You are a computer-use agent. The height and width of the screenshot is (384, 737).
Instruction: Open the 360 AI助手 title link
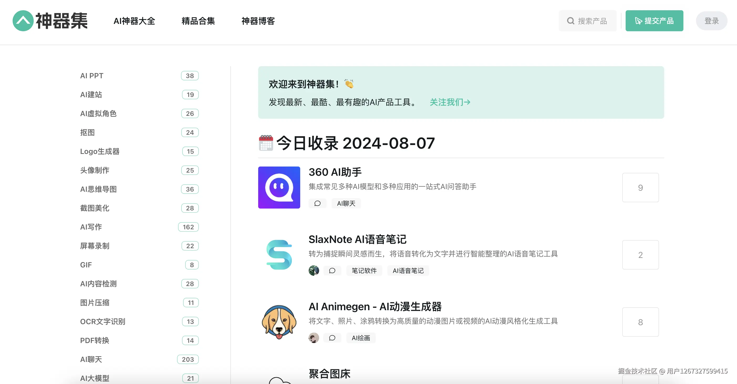335,172
